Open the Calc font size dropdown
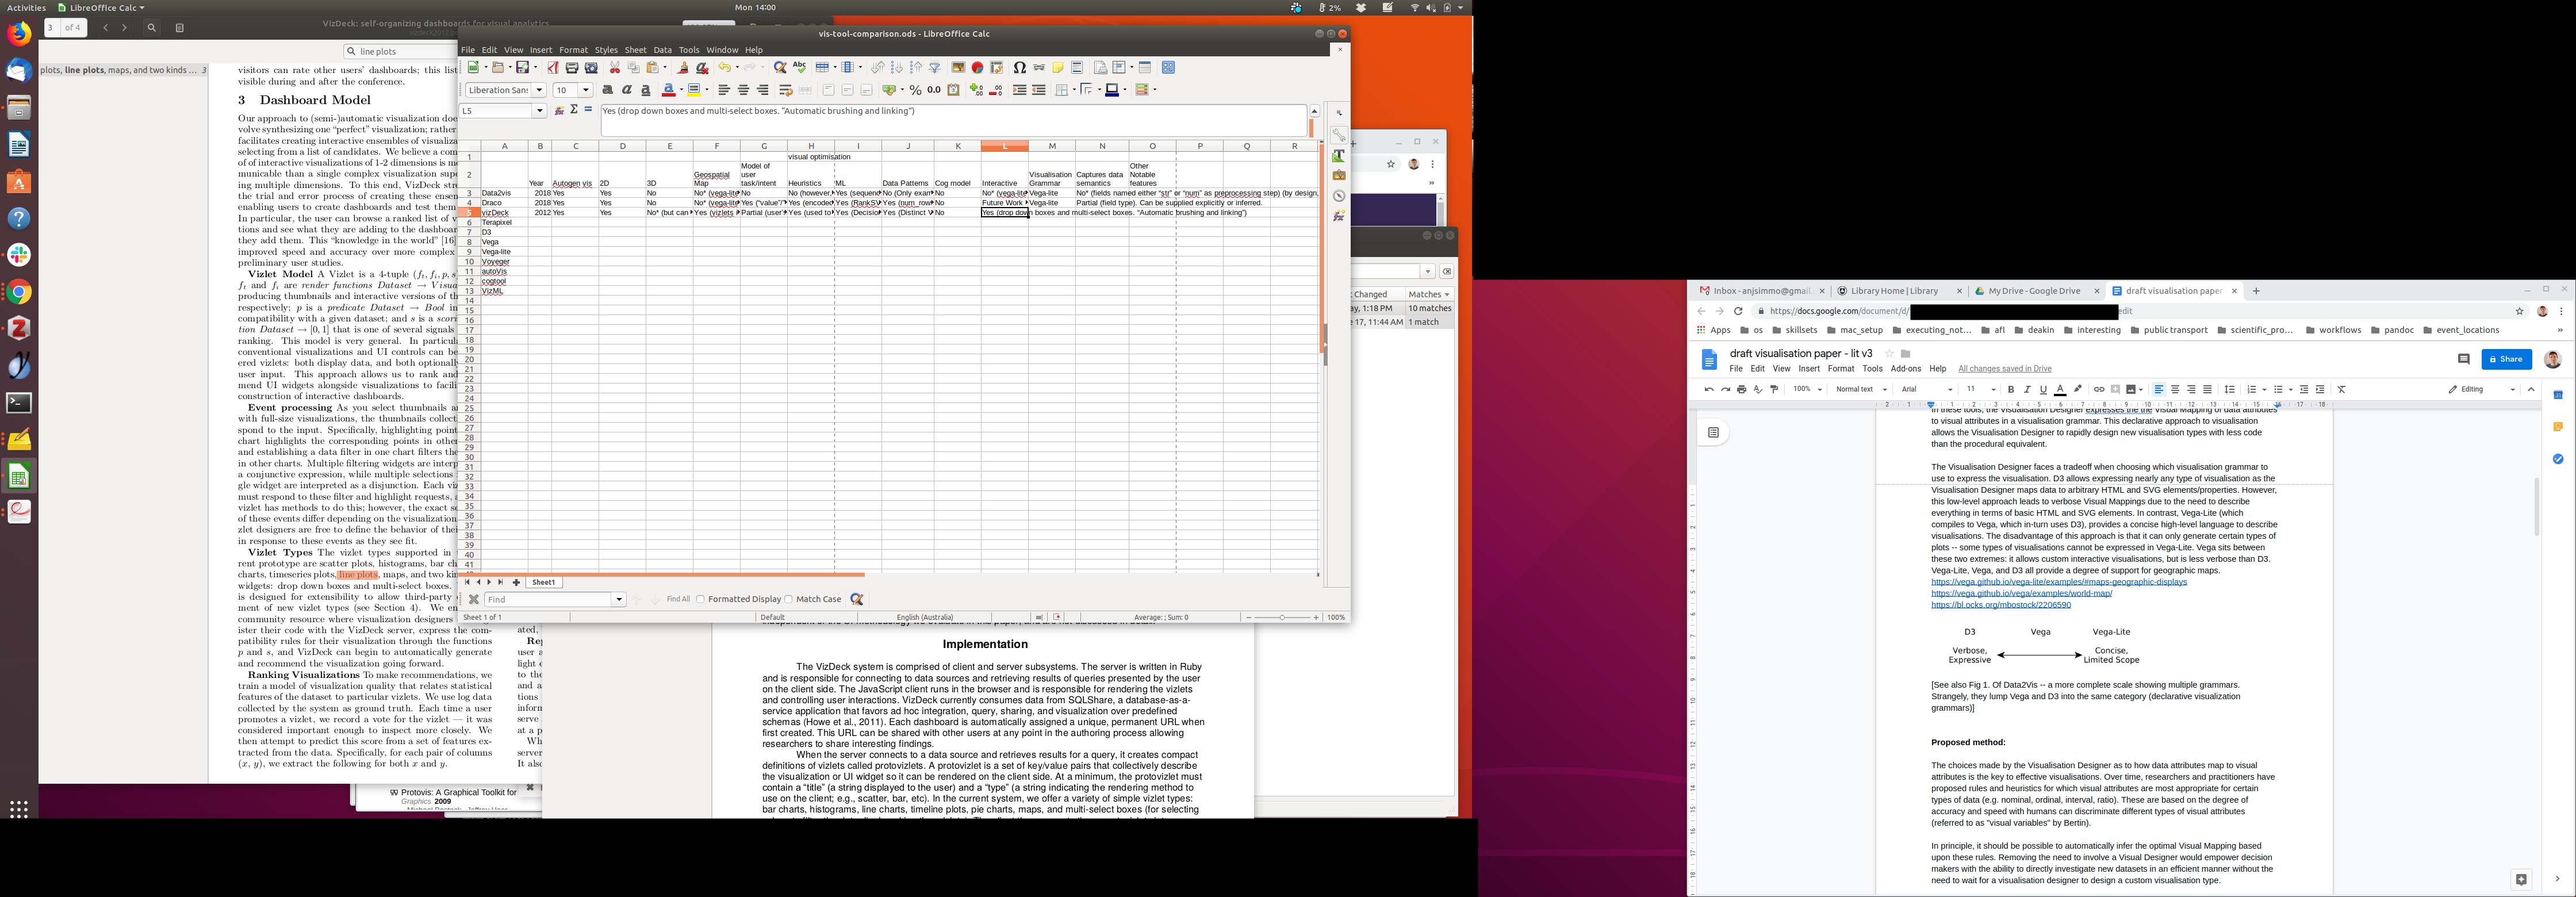Screen dimensions: 2576x897 (586, 90)
